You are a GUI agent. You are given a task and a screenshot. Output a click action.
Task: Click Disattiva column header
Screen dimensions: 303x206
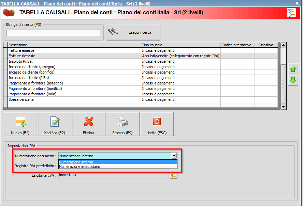(x=266, y=45)
